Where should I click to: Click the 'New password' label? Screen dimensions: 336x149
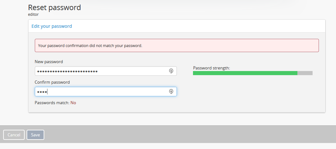[49, 62]
